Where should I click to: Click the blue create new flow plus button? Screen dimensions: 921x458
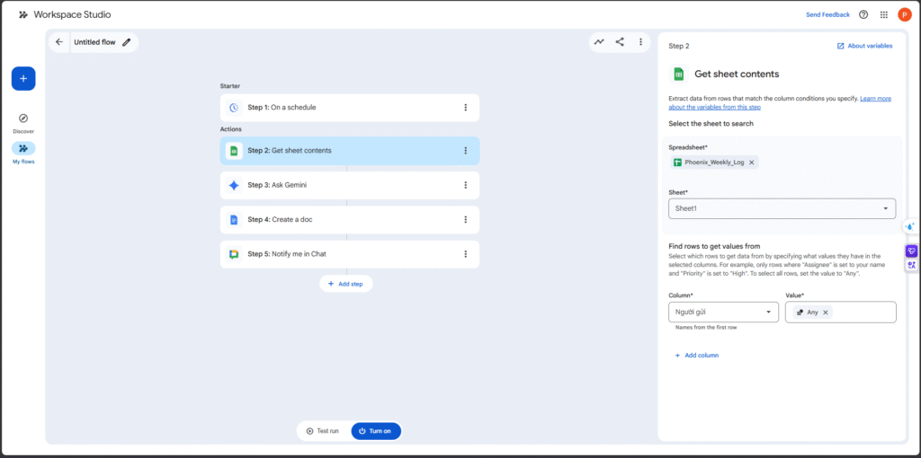23,78
